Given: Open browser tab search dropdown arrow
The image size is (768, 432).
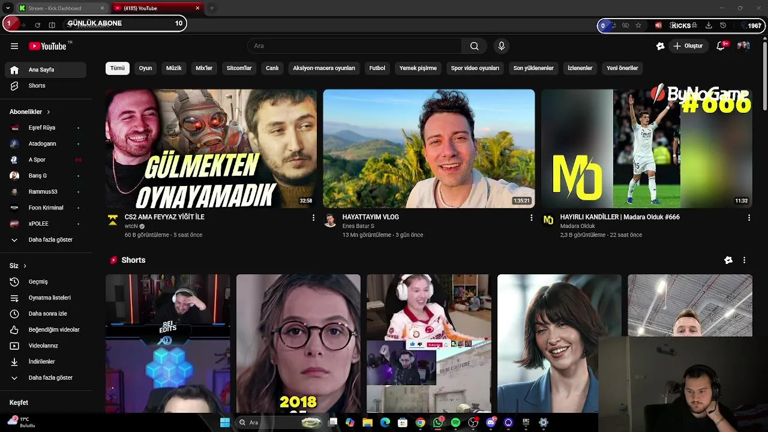Looking at the screenshot, I should coord(8,8).
